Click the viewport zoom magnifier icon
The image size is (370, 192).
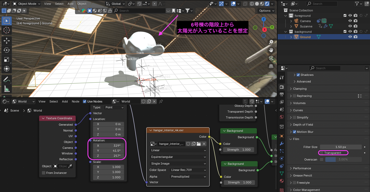271,42
